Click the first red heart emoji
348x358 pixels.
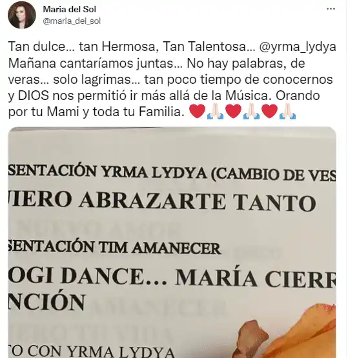[198, 112]
